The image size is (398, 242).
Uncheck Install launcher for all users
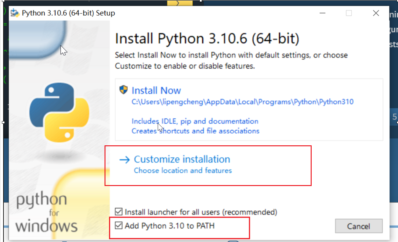click(119, 212)
